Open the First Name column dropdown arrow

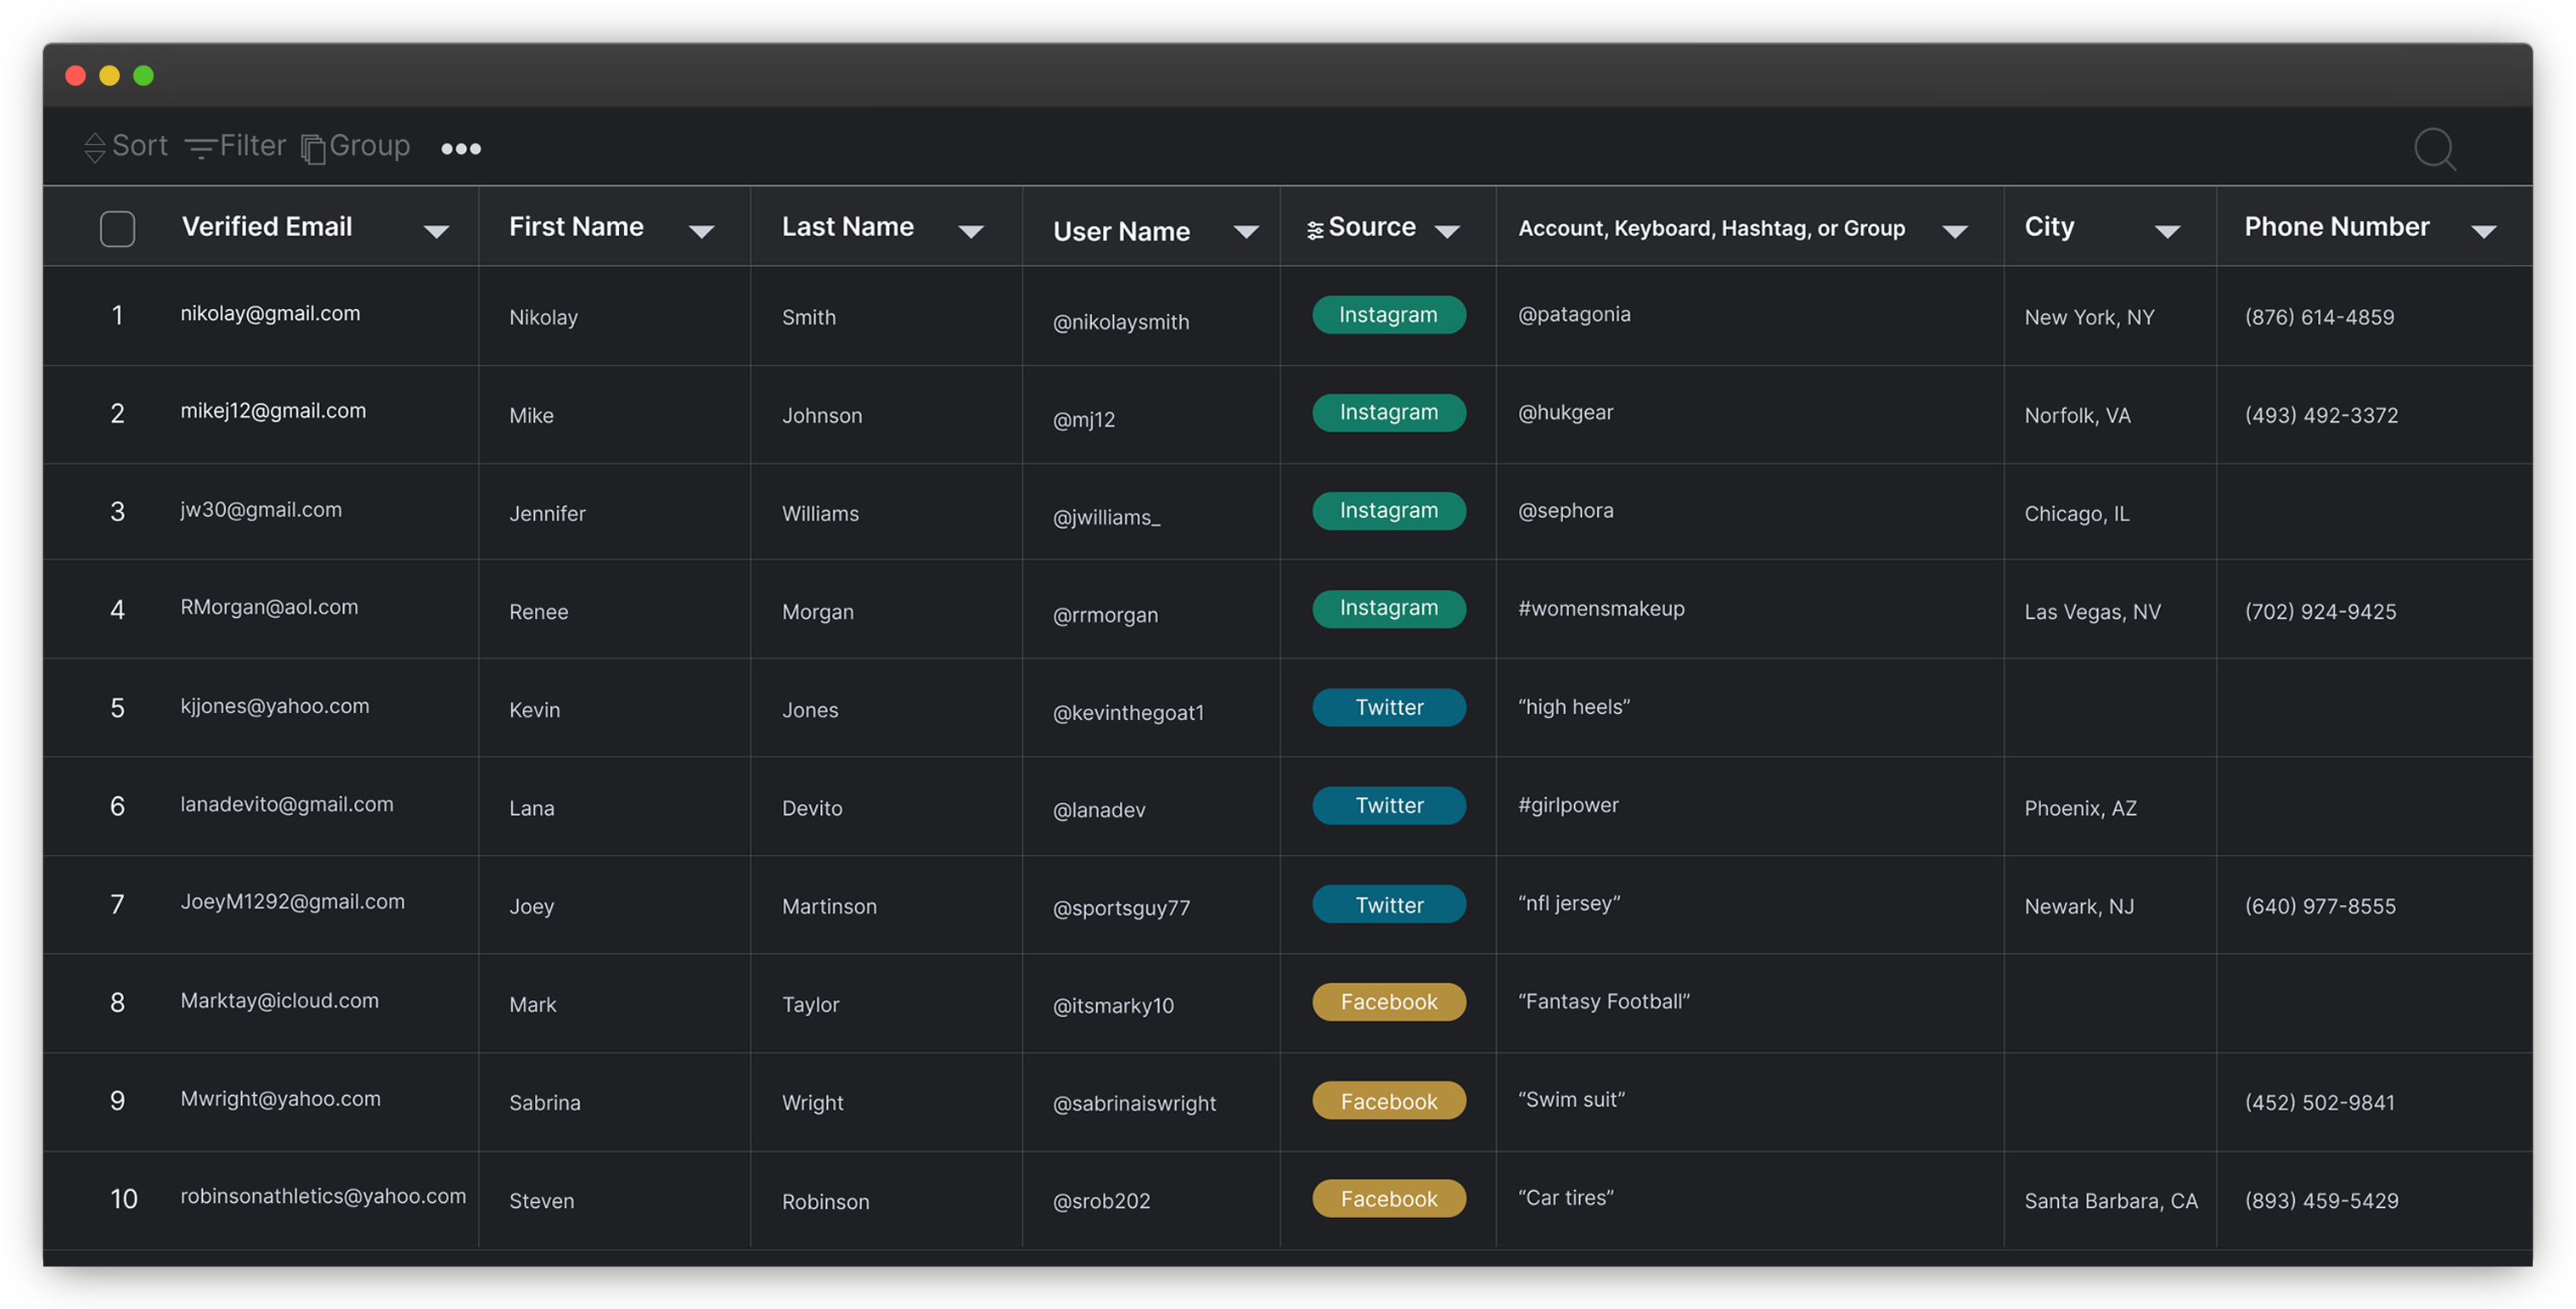click(702, 232)
